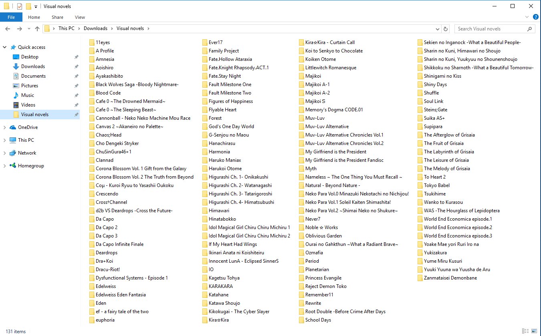Open Desktop in Quick access
The image size is (541, 336).
[30, 57]
